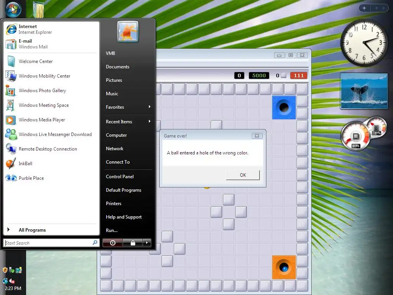Open Network from Start menu
The image size is (393, 295).
[x=114, y=149]
